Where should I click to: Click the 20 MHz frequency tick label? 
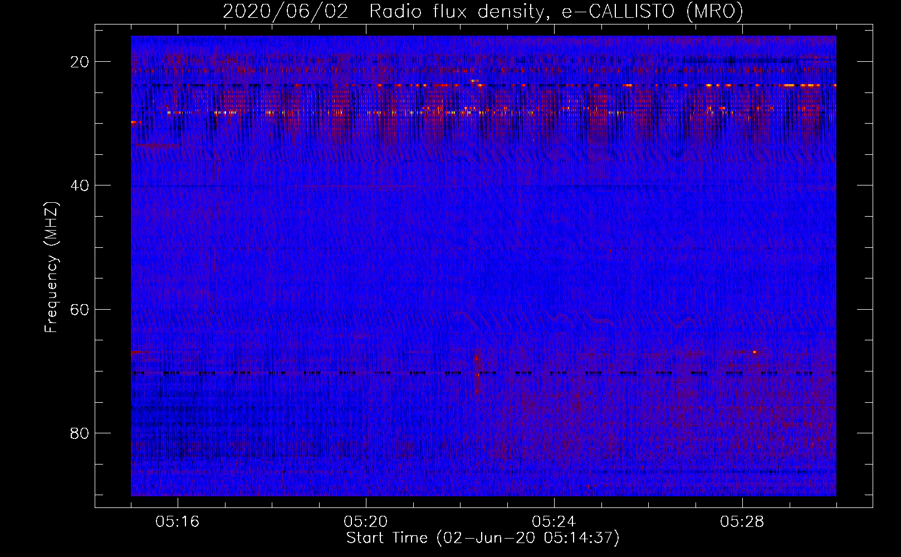point(80,61)
